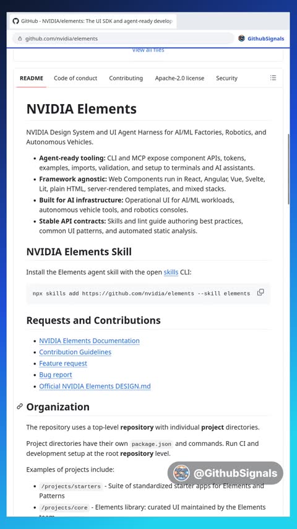
Task: Select the README tab
Action: tap(32, 78)
